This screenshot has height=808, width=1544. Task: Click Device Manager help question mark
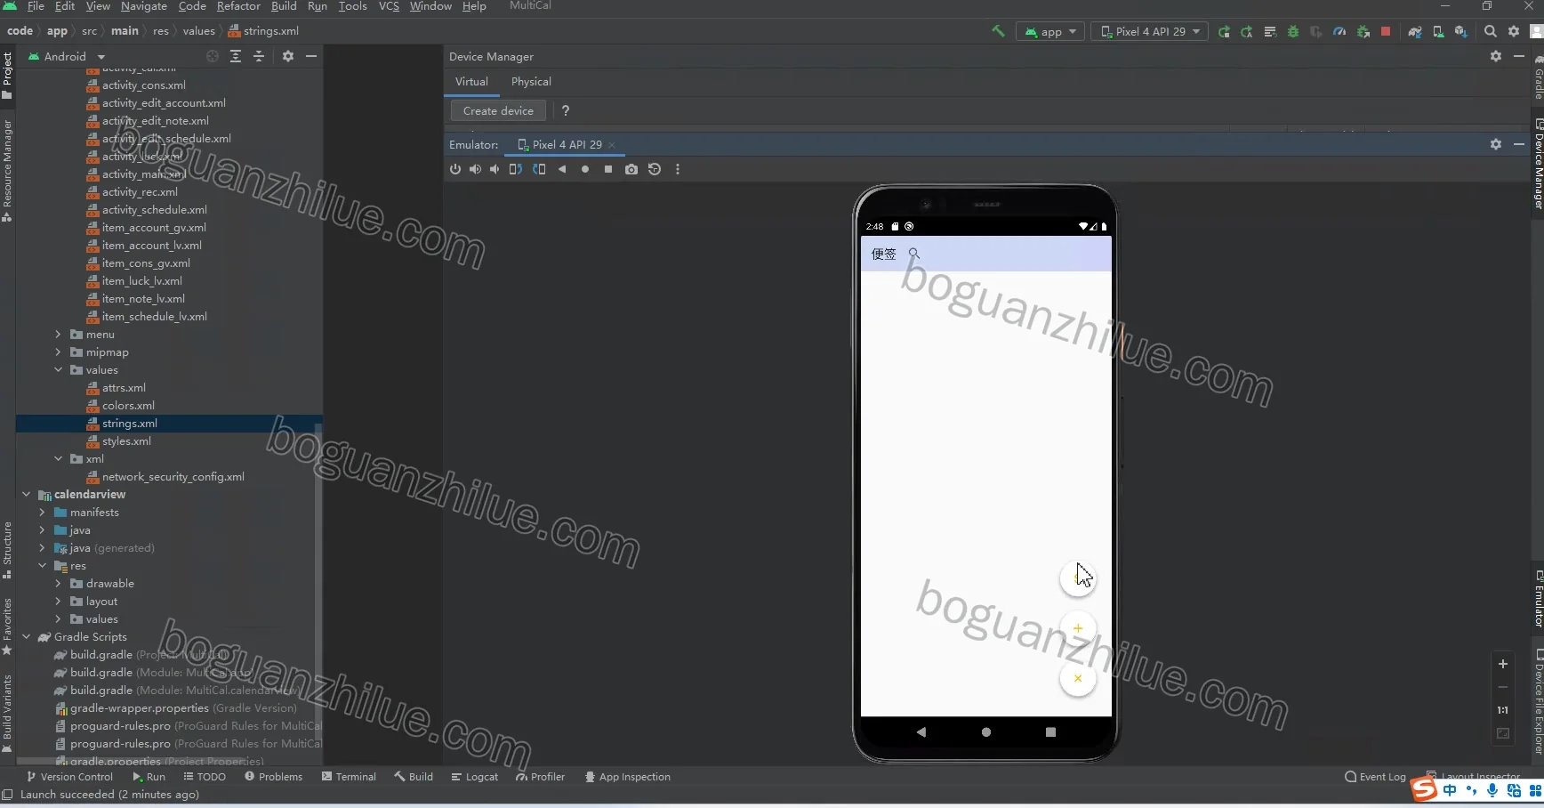566,110
